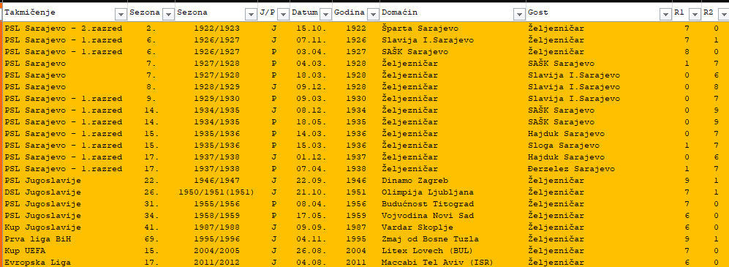The image size is (729, 267).
Task: Click the season cell '1987/1988'
Action: tap(216, 227)
